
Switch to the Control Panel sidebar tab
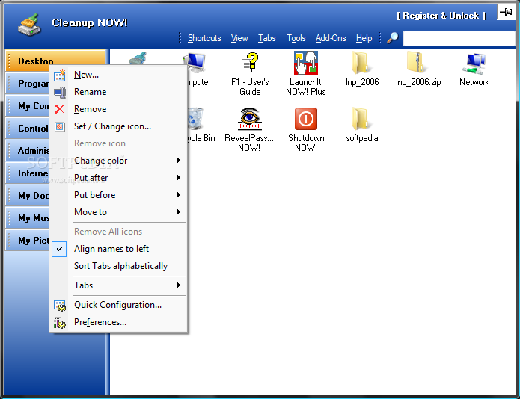click(x=28, y=129)
